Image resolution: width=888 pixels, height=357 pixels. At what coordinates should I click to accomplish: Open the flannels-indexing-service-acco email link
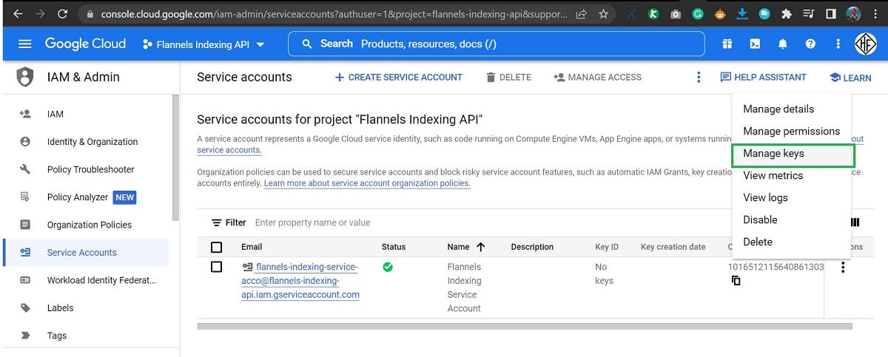pyautogui.click(x=300, y=281)
